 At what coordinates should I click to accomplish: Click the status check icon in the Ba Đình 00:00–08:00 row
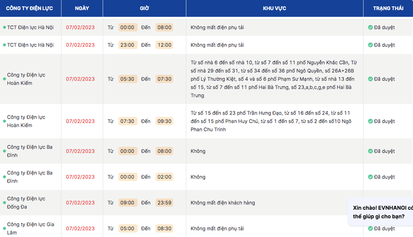point(370,151)
